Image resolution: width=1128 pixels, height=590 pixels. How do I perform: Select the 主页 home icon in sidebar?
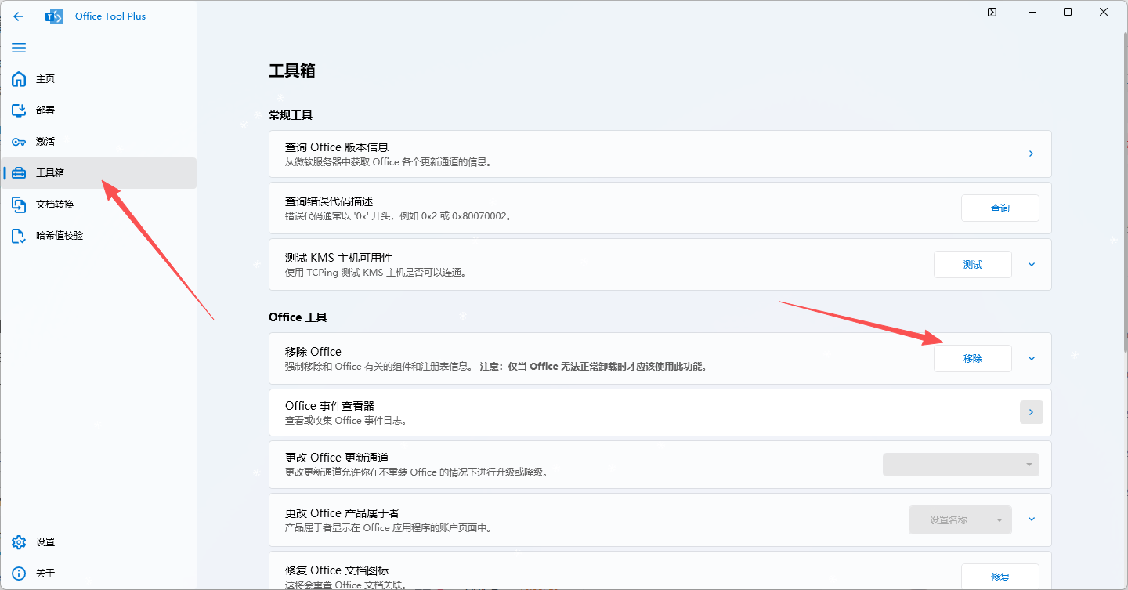18,78
